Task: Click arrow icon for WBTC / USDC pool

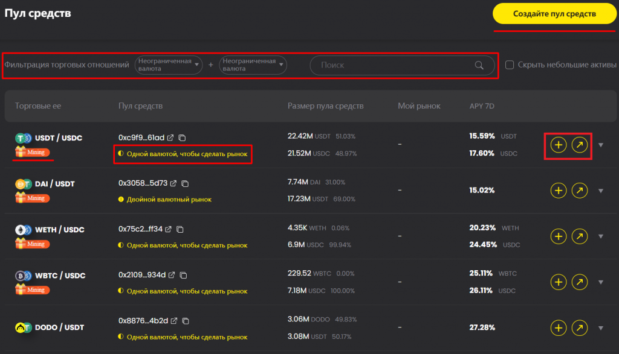Action: 580,282
